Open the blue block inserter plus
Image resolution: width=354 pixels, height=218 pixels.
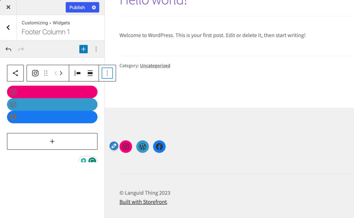point(83,49)
